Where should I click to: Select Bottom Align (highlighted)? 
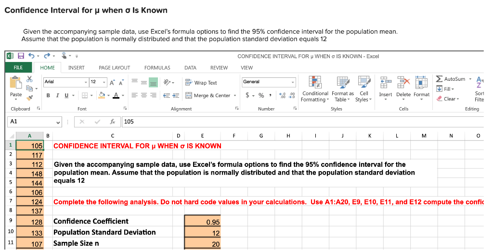point(153,83)
